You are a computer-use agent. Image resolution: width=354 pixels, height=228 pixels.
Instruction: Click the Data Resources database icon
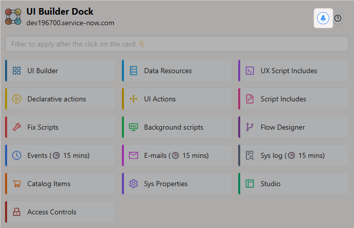pyautogui.click(x=134, y=71)
